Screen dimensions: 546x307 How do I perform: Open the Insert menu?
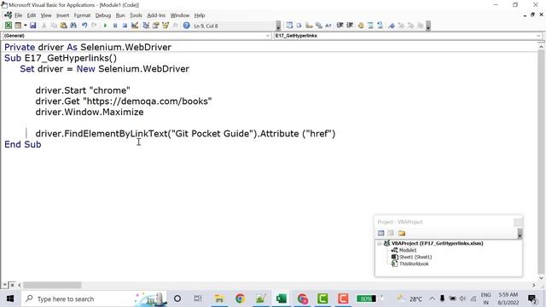(62, 15)
